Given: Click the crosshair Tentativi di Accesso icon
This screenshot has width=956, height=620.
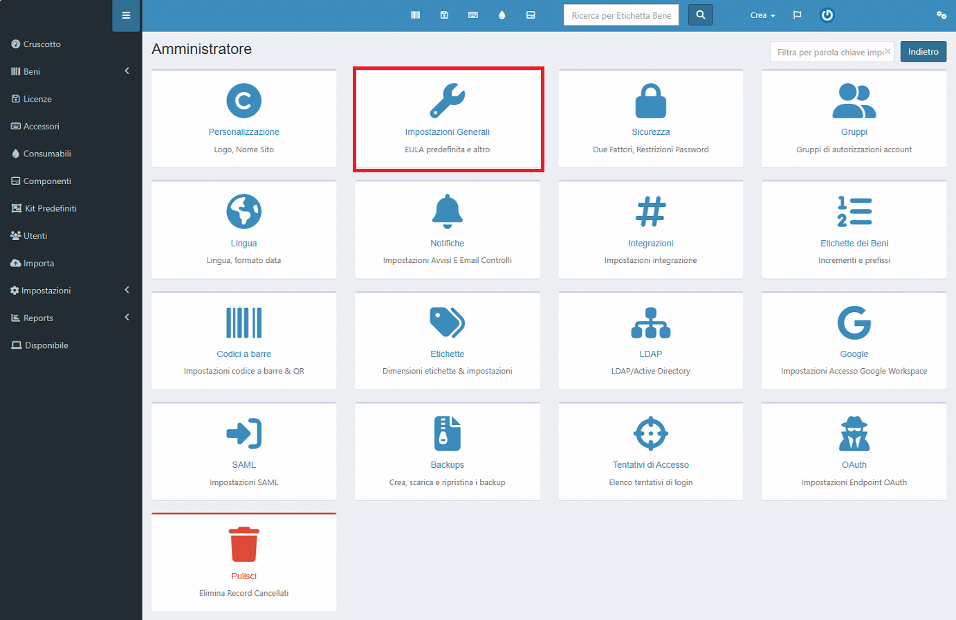Looking at the screenshot, I should point(650,433).
